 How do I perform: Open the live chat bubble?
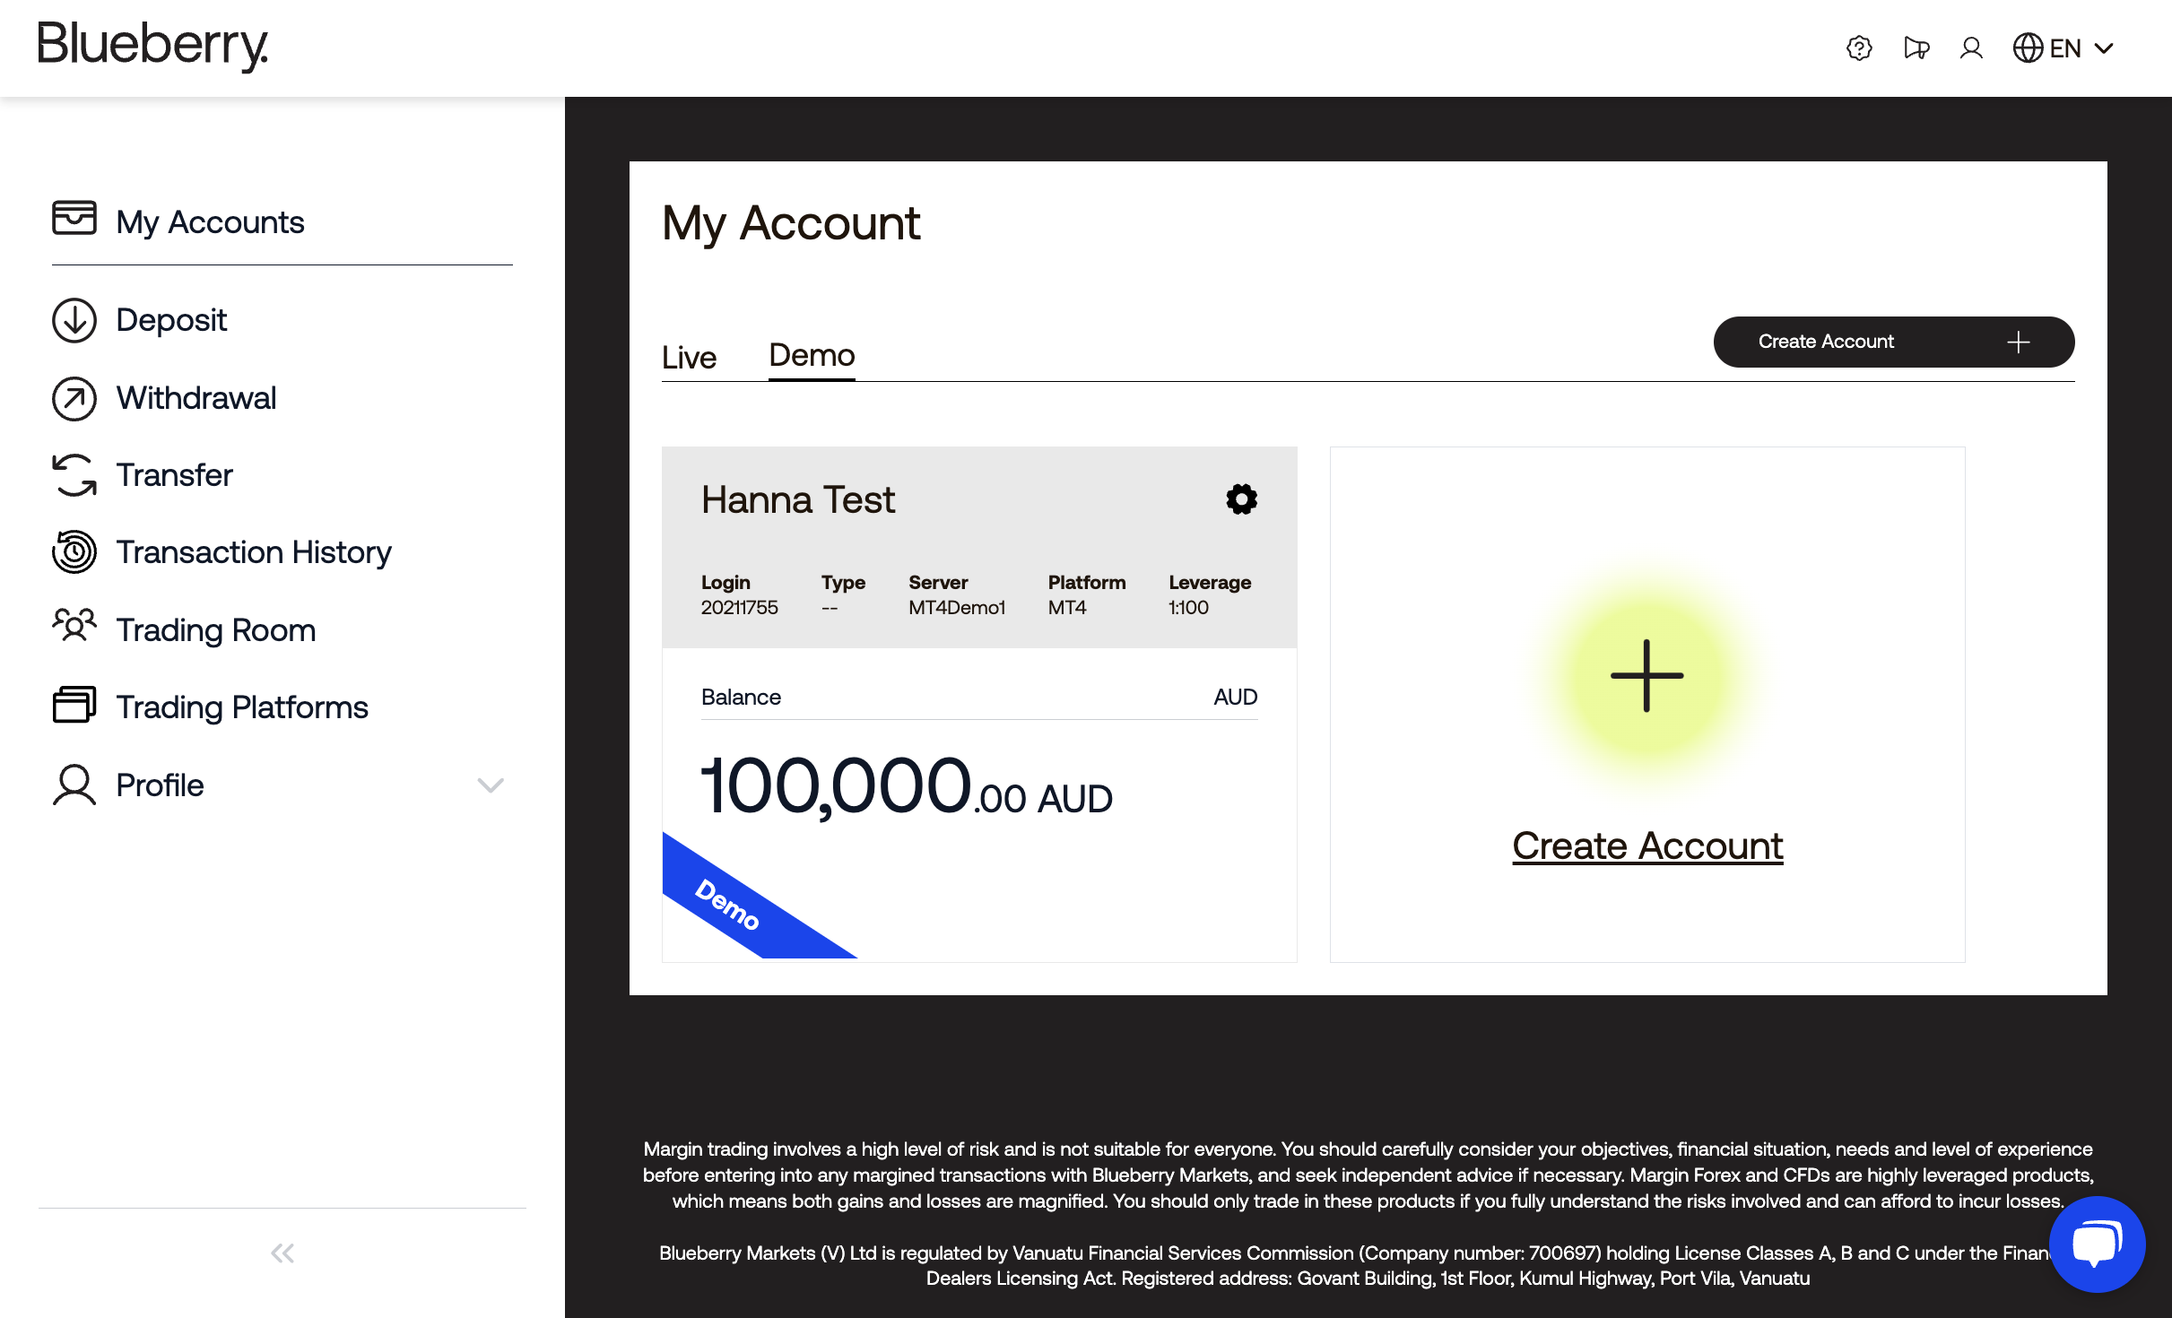tap(2097, 1244)
